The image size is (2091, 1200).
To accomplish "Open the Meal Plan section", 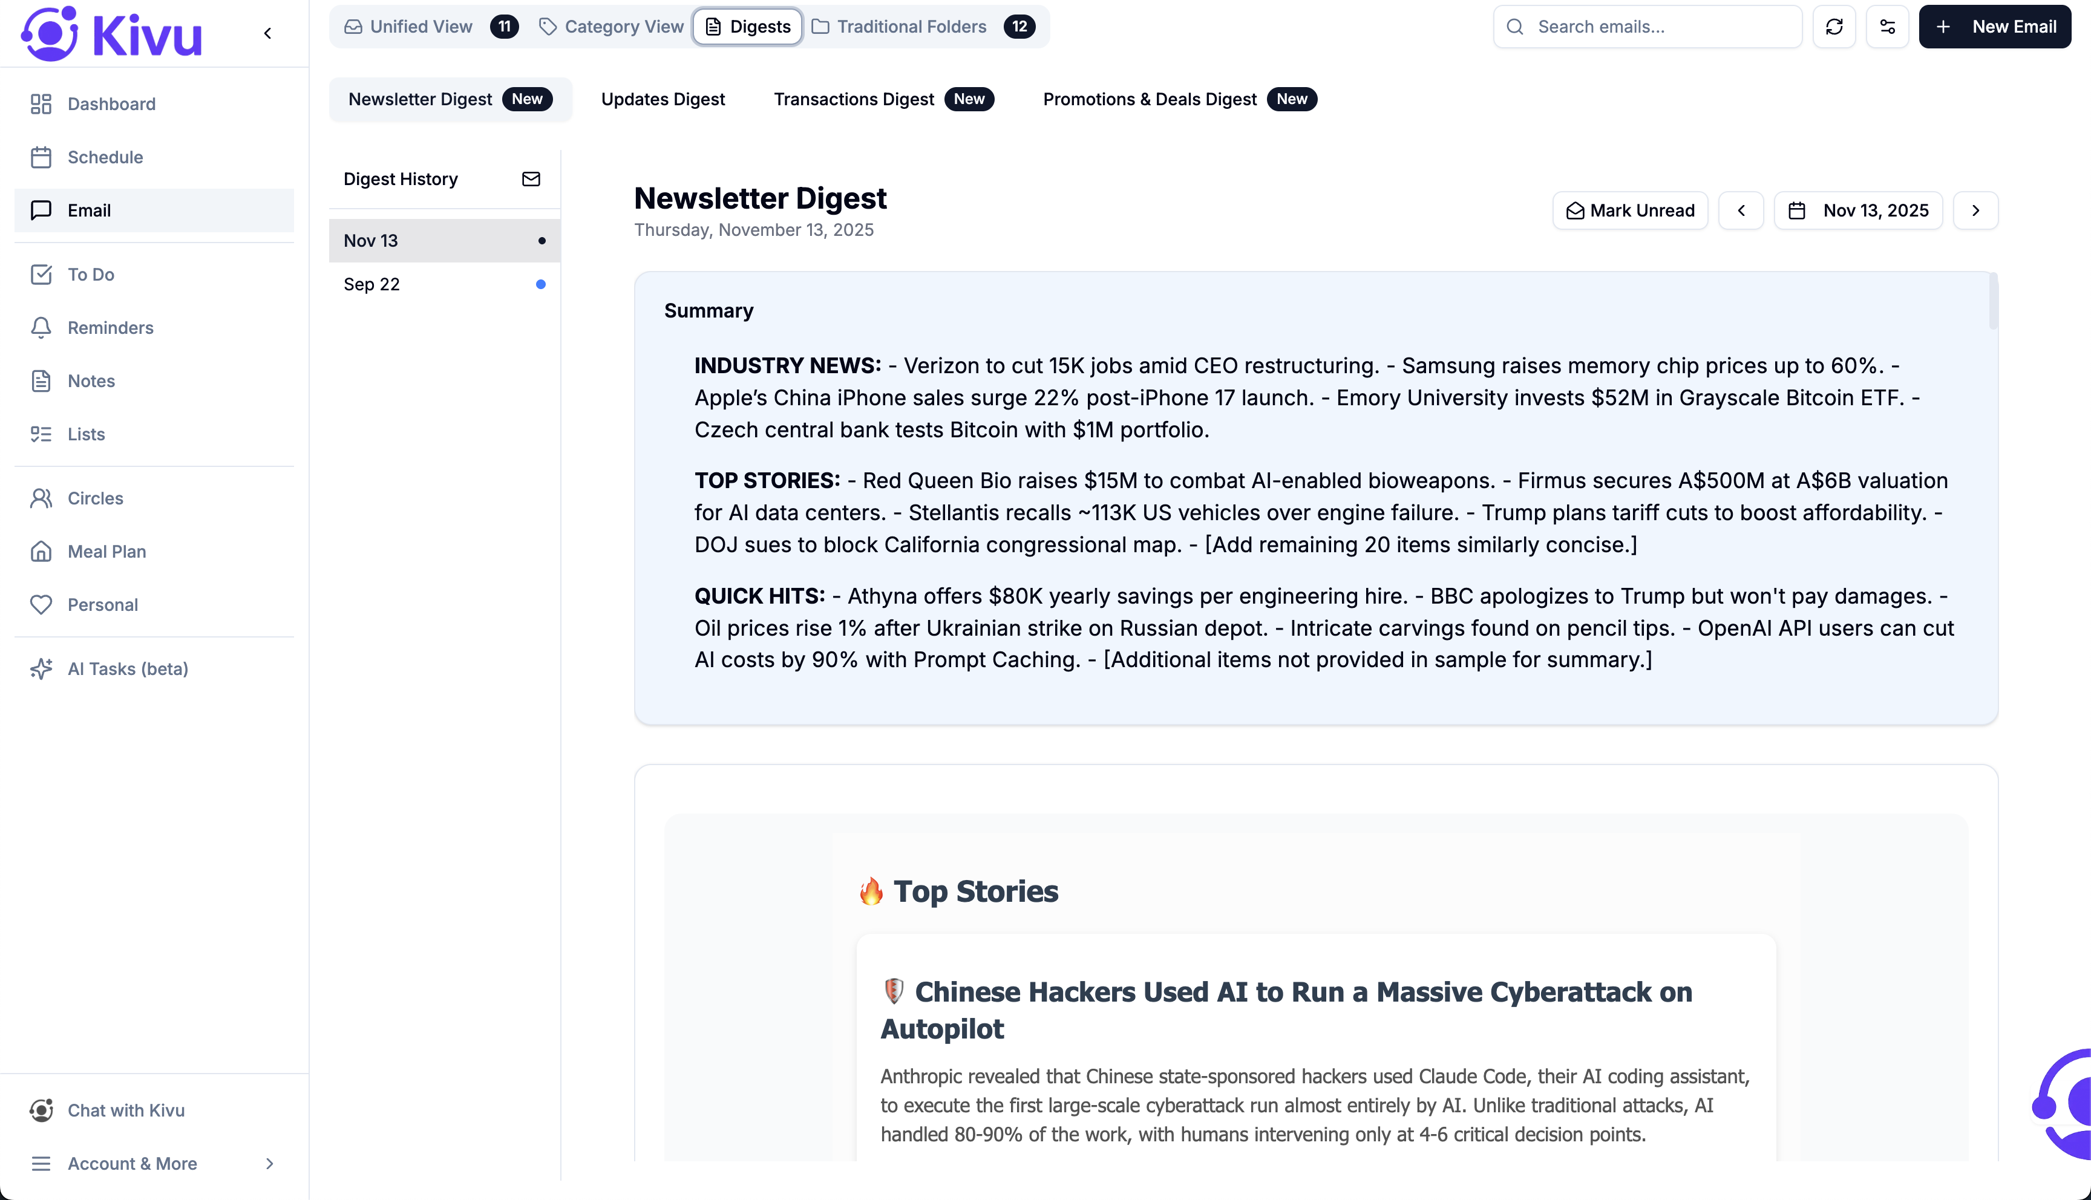I will (106, 552).
